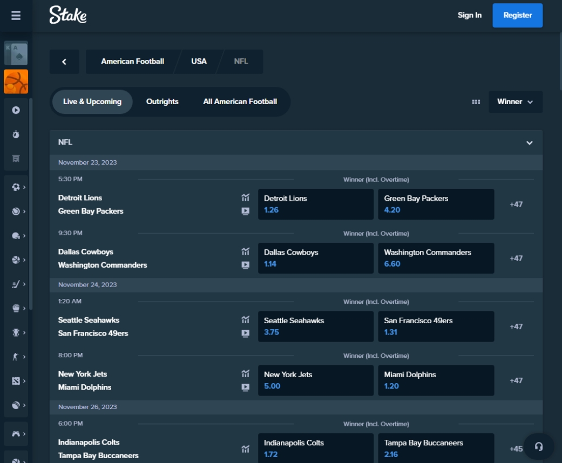Screen dimensions: 562x463
Task: Show +45 more markets for Colts vs Buccaneers
Action: [x=516, y=448]
